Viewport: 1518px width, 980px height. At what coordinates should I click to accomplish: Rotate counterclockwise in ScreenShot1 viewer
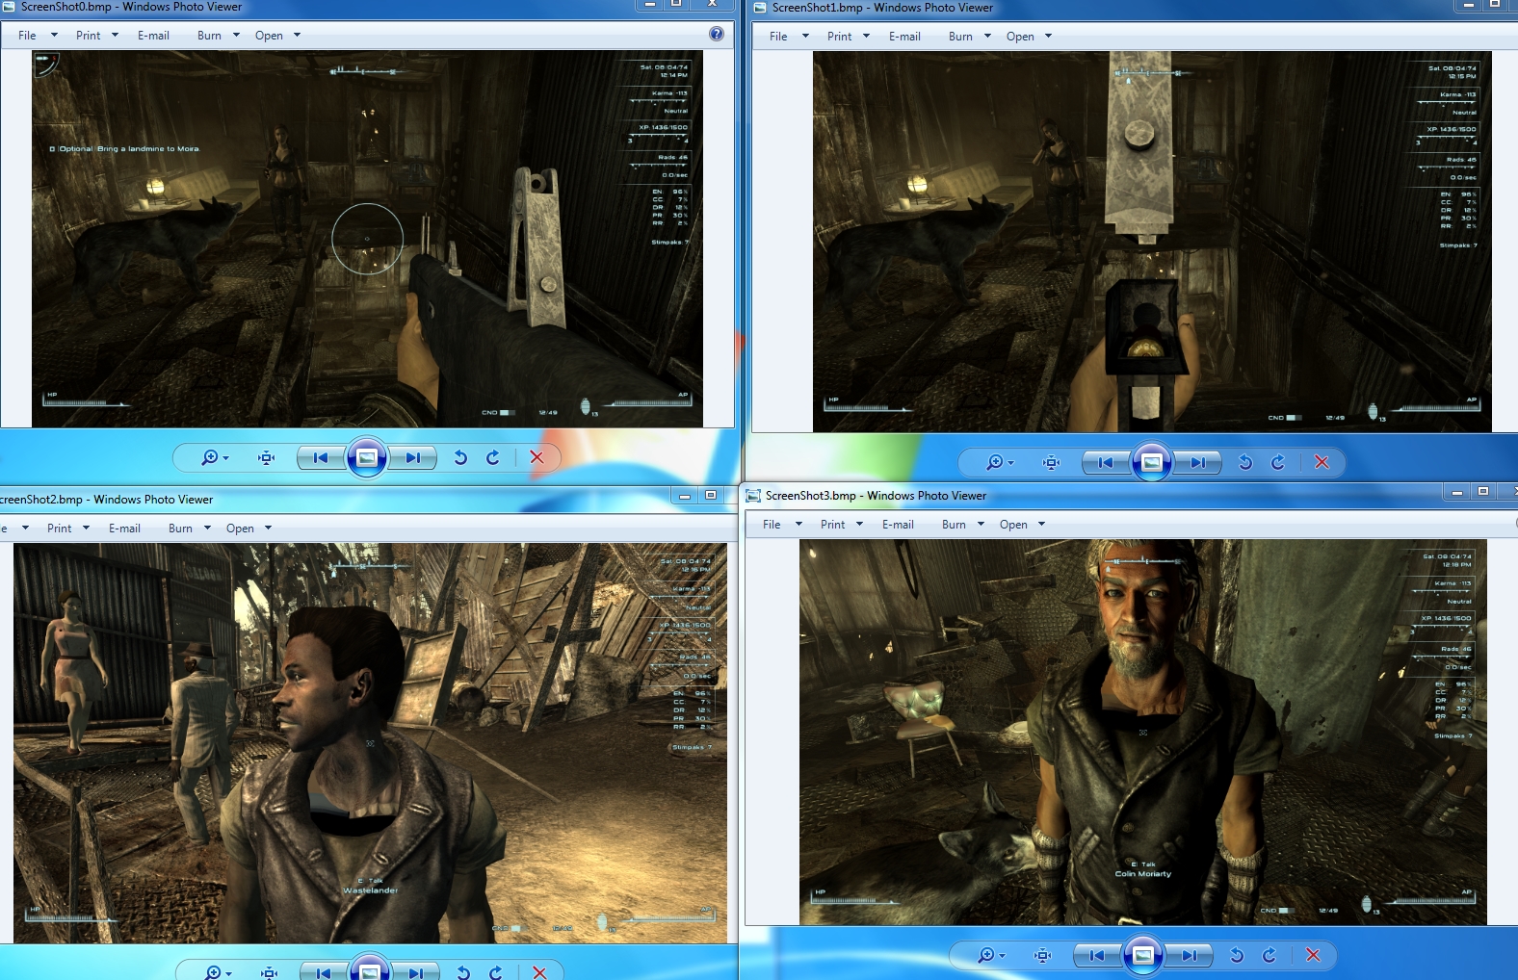(x=1245, y=462)
